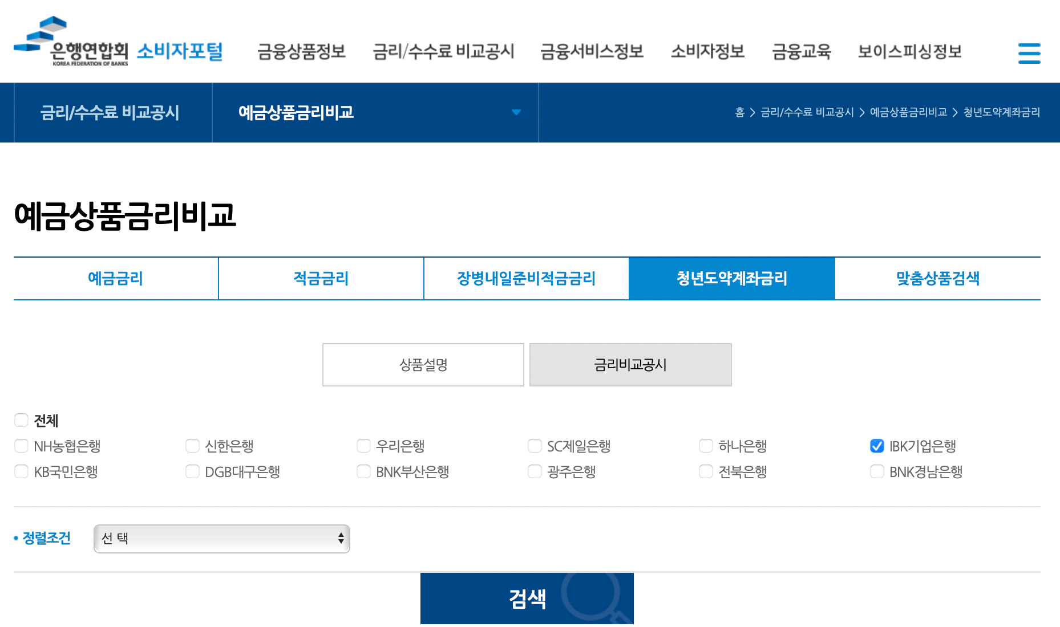The width and height of the screenshot is (1060, 627).
Task: Switch to the 맞춤상품검색 tab
Action: pyautogui.click(x=937, y=279)
